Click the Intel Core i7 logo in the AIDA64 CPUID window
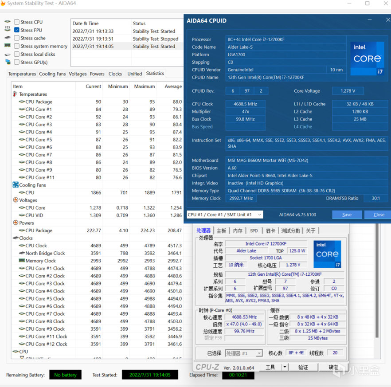Viewport: 391px width, 387px height. click(367, 58)
